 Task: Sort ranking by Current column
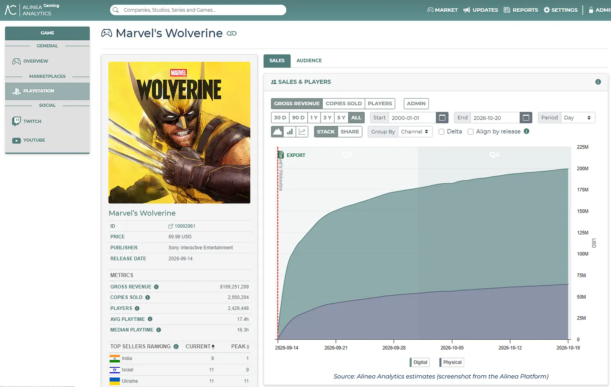(x=200, y=346)
